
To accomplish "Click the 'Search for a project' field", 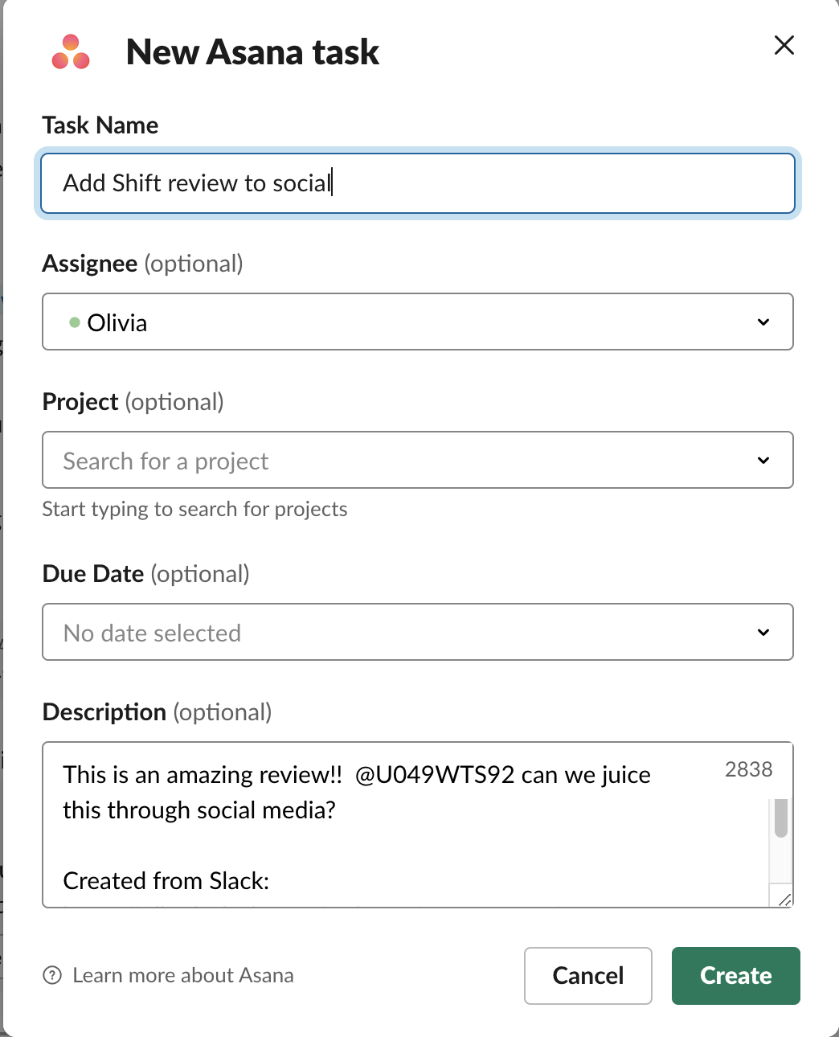I will click(418, 460).
